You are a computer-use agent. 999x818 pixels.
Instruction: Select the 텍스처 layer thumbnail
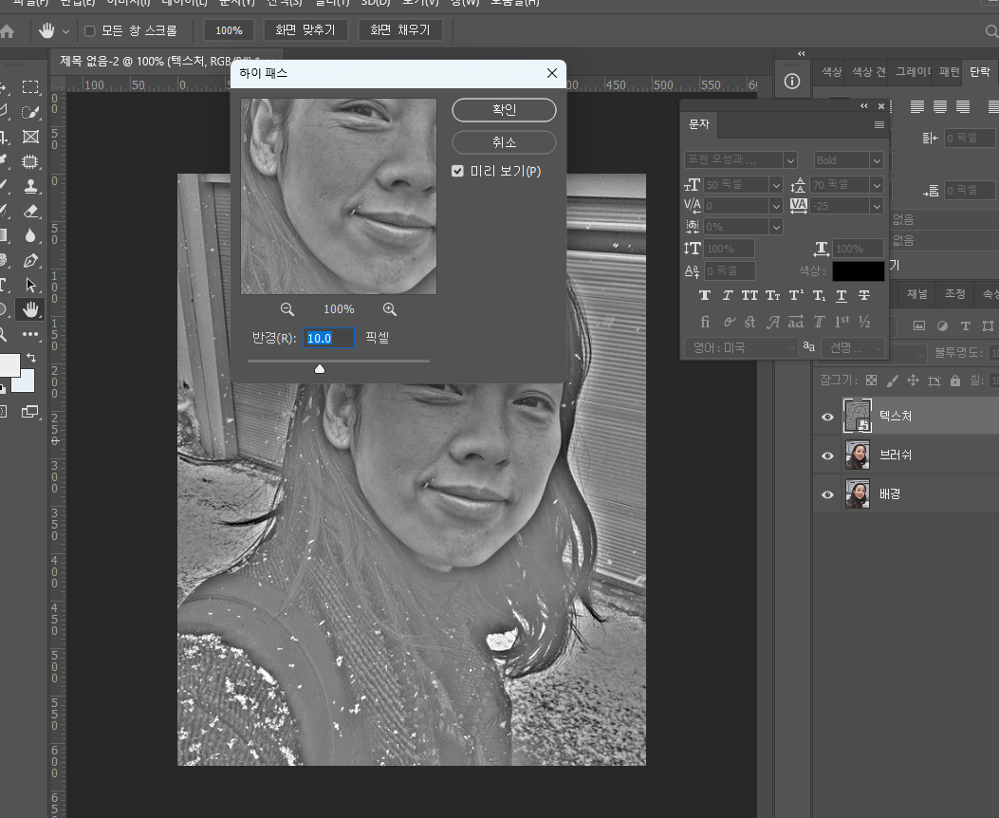click(858, 416)
